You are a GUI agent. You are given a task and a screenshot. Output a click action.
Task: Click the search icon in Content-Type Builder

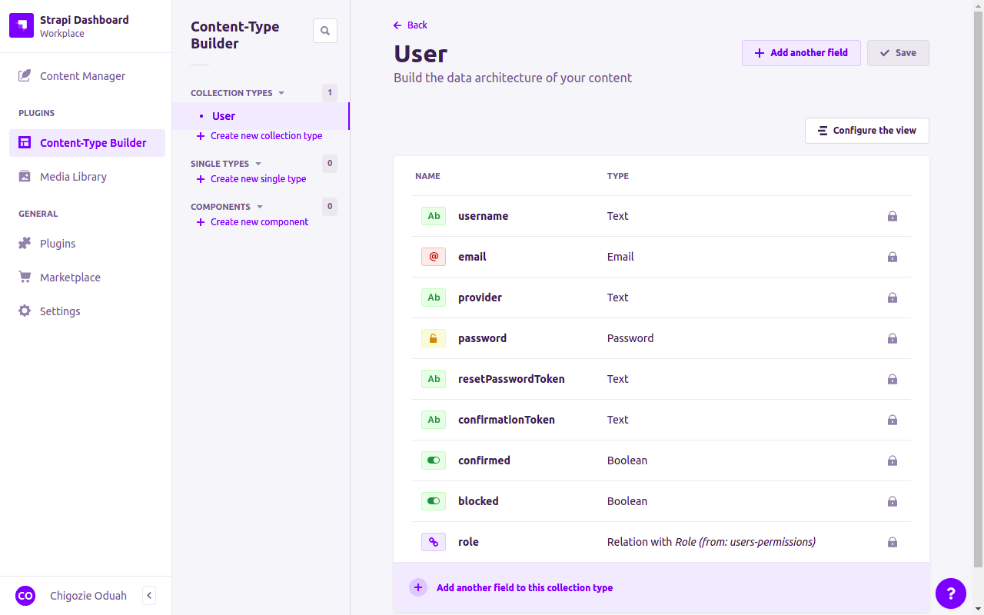pos(325,31)
